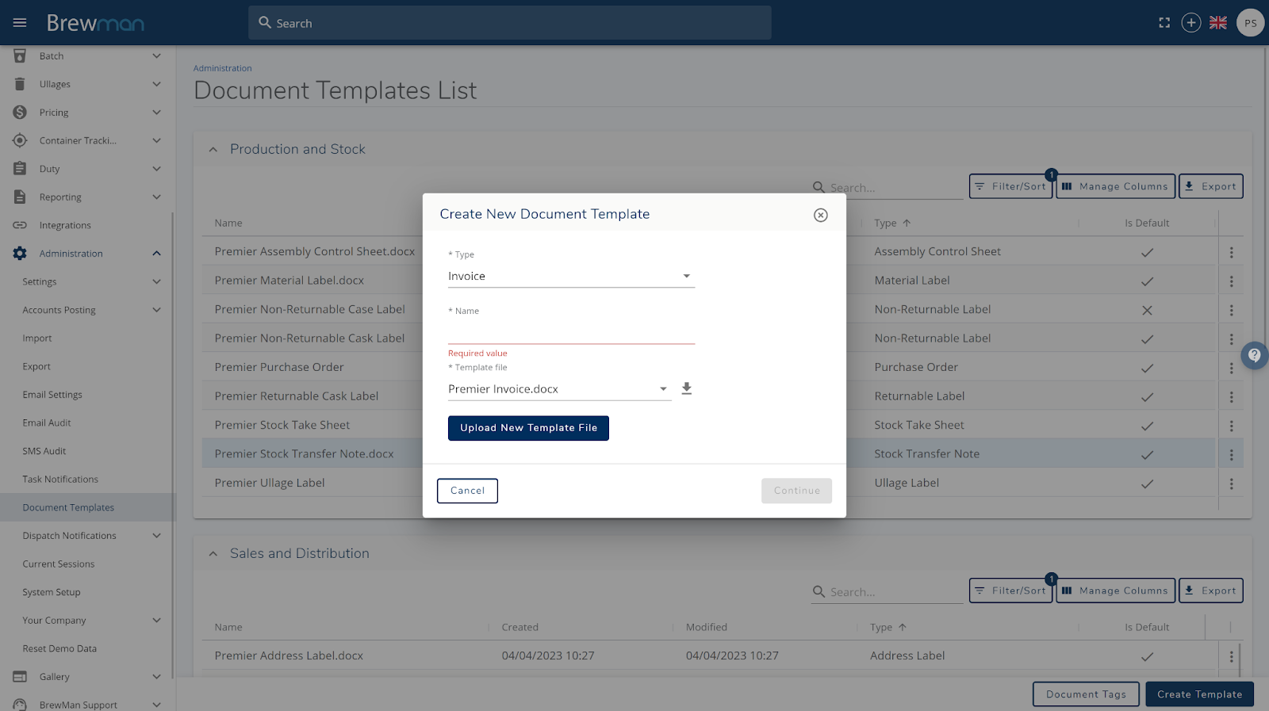The height and width of the screenshot is (711, 1269).
Task: Open row menu for Assembly Control Sheet
Action: [x=1231, y=252]
